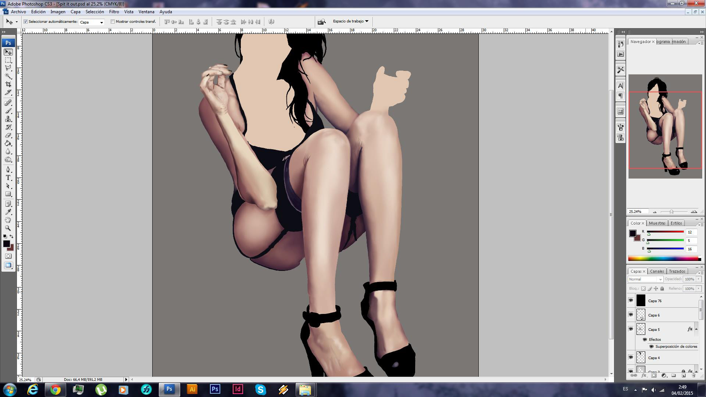Toggle Seleccionar automáticamente checkbox
The width and height of the screenshot is (706, 397).
click(x=26, y=22)
